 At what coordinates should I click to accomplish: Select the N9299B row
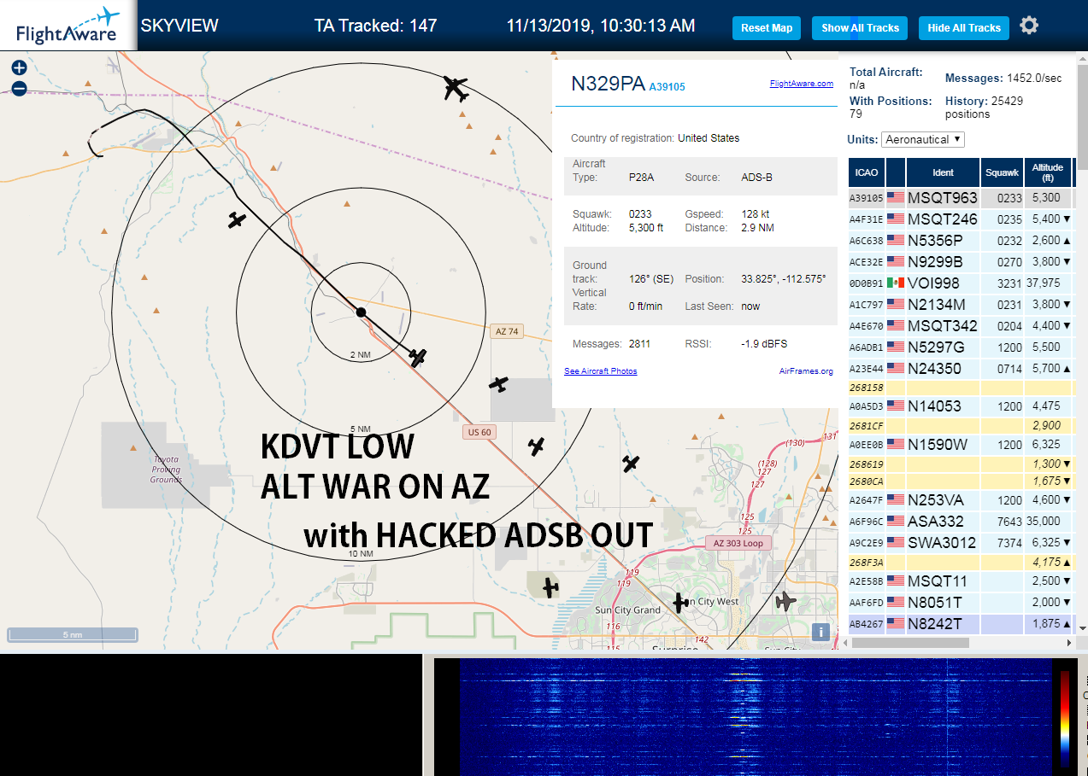coord(961,262)
